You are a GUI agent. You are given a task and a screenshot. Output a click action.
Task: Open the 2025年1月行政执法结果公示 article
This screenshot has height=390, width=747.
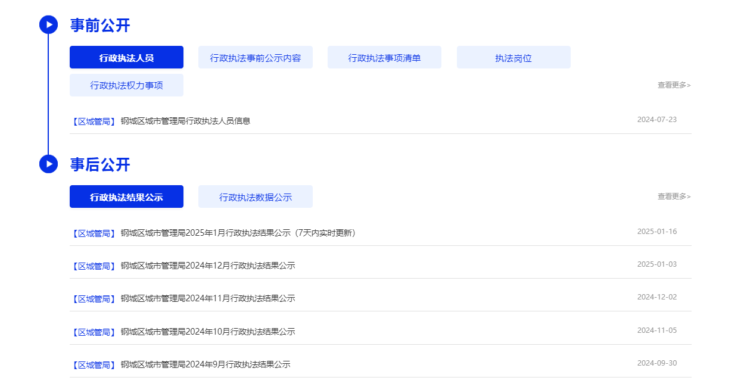point(239,233)
